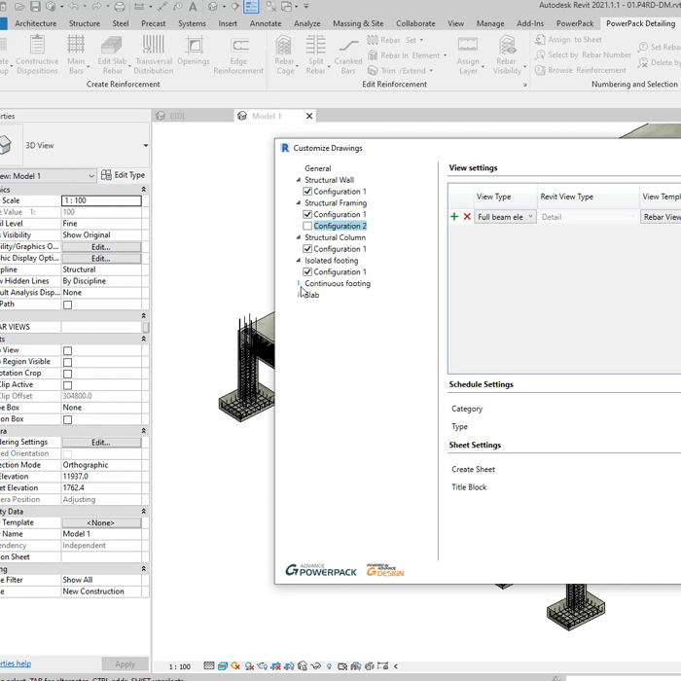
Task: Click the Rebar Visibility icon
Action: 507,45
